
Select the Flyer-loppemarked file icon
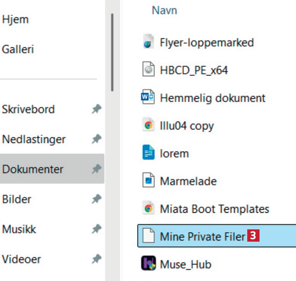tap(148, 41)
